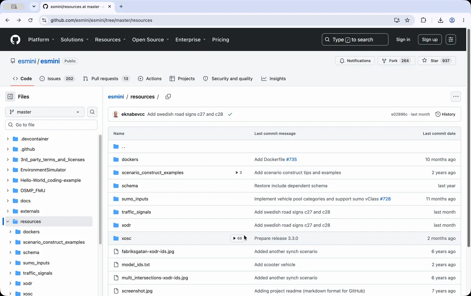Viewport: 471px width, 296px height.
Task: Click the parent directory folder icon
Action: tap(116, 146)
